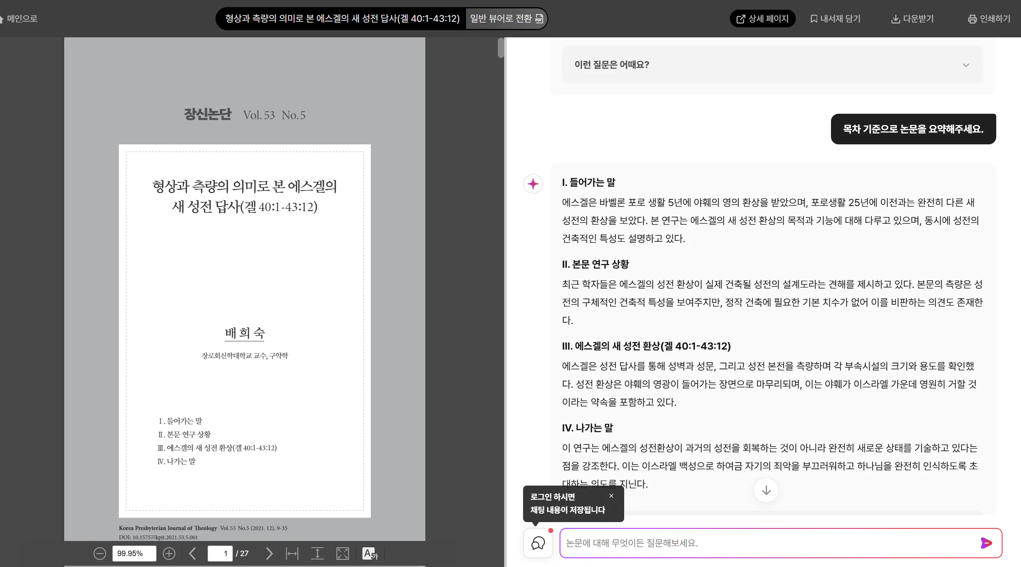Click the PDF vertical scrollbar handle
The height and width of the screenshot is (567, 1021).
coord(501,48)
